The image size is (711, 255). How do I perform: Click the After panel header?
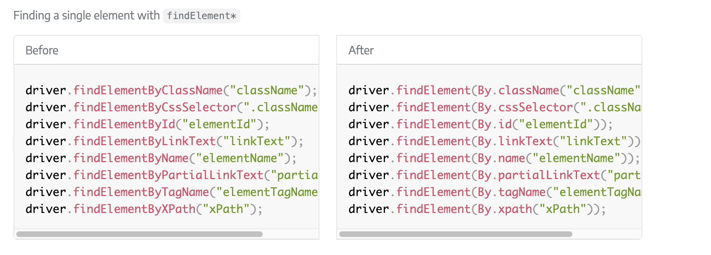[361, 50]
